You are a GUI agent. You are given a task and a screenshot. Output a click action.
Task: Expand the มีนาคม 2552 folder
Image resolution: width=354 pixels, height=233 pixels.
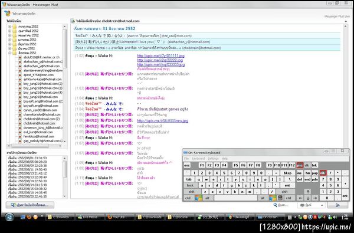pyautogui.click(x=9, y=48)
